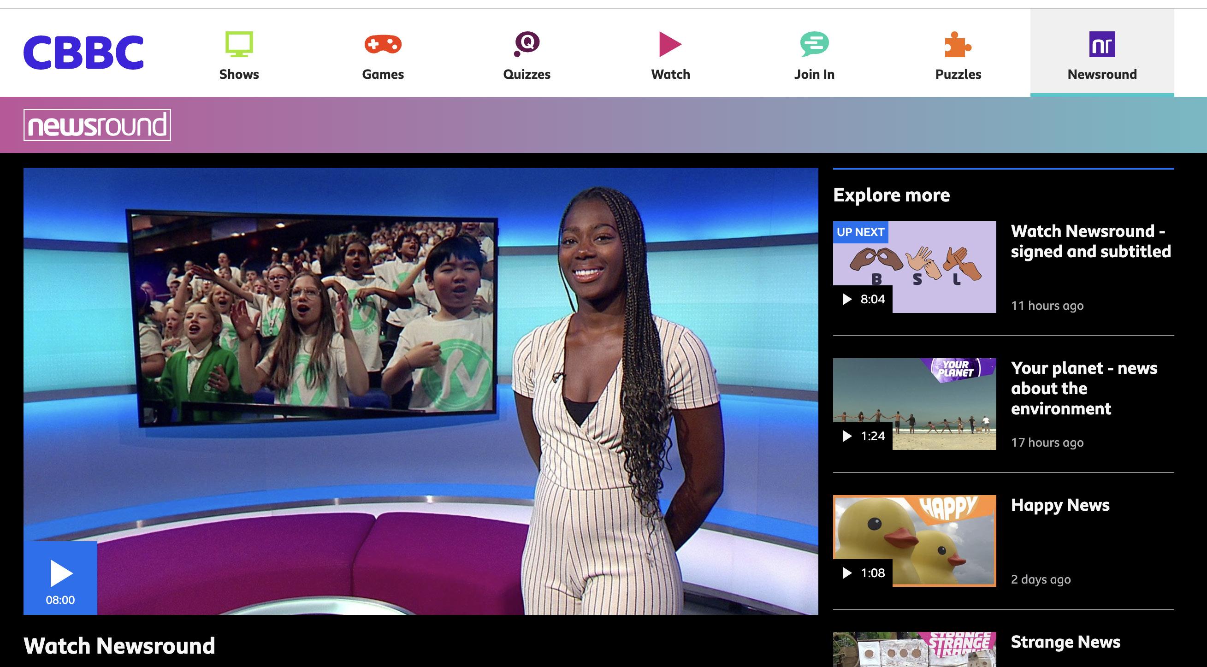The image size is (1207, 667).
Task: Open 'Your planet - news about the environment'
Action: [1084, 388]
